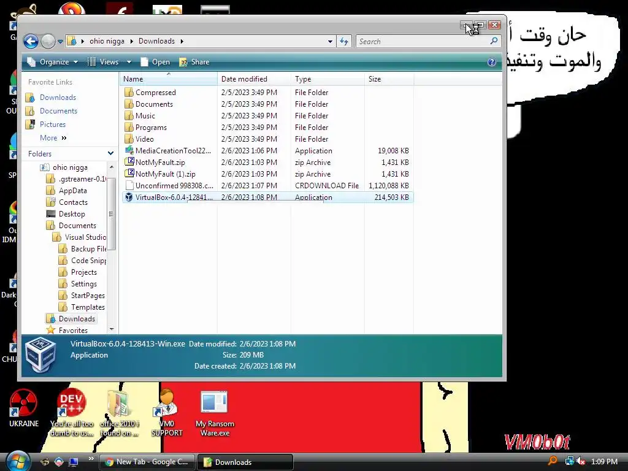Viewport: 628px width, 471px height.
Task: Click the folder tree scroll down arrow
Action: [112, 329]
